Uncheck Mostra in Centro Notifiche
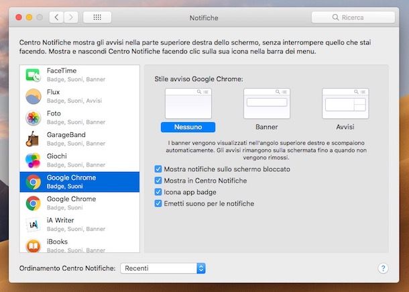Screen dimensions: 409x292 pyautogui.click(x=158, y=181)
